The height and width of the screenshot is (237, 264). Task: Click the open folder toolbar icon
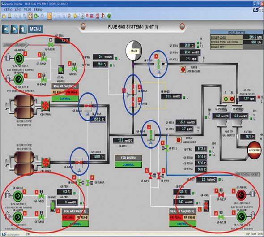click(4, 16)
